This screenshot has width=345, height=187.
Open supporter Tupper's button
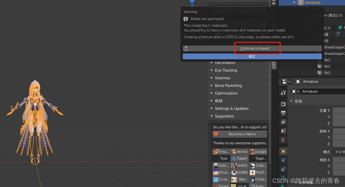click(240, 159)
